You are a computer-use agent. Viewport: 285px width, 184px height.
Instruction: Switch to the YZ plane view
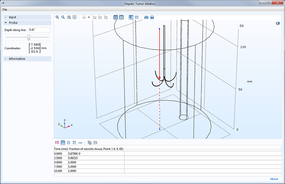point(100,17)
